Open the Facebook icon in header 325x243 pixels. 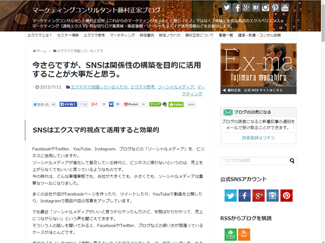click(x=236, y=8)
